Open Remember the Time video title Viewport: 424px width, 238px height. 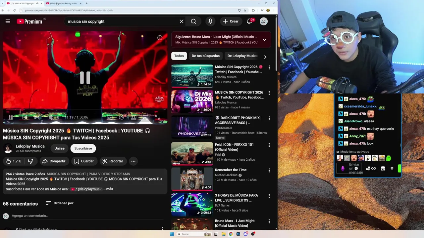pos(231,170)
